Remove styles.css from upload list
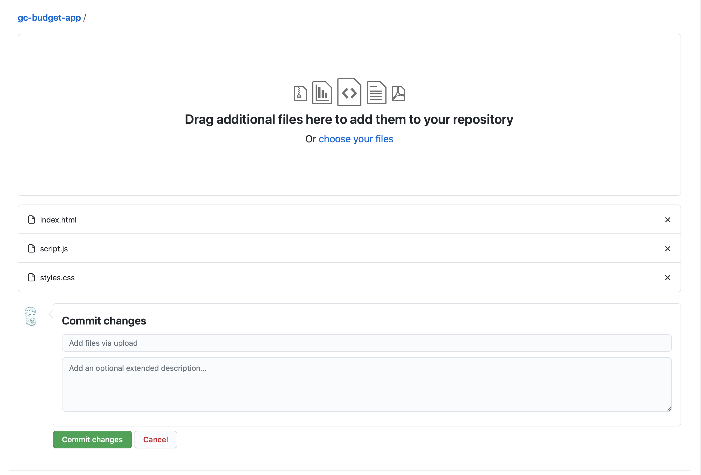The width and height of the screenshot is (701, 475). (x=667, y=278)
